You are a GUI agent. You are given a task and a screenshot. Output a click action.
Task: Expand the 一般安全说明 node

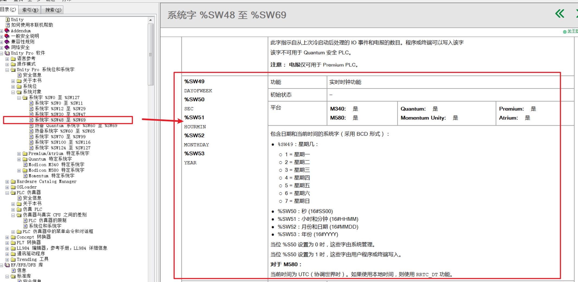tap(2, 37)
